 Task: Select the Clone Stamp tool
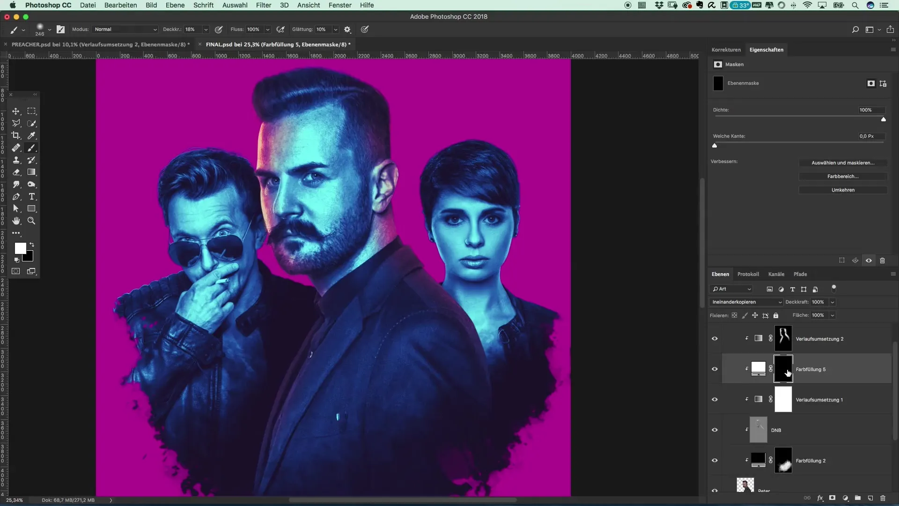[x=16, y=160]
